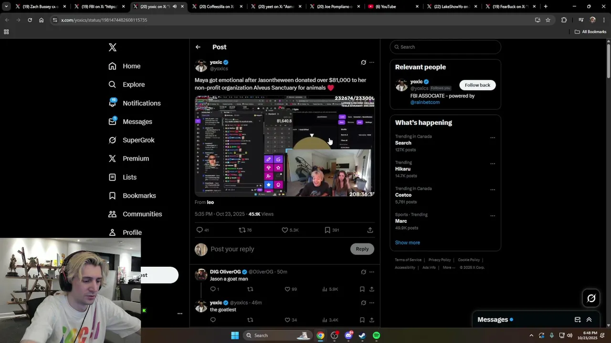Bookmark this page with star icon
The image size is (611, 343).
pyautogui.click(x=548, y=20)
